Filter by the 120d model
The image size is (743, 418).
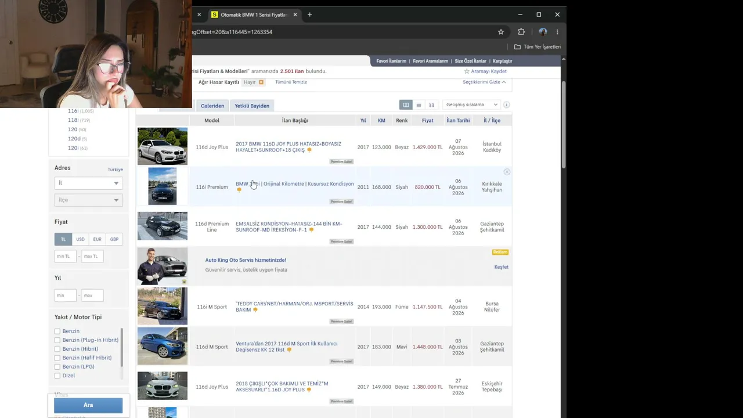pos(74,139)
